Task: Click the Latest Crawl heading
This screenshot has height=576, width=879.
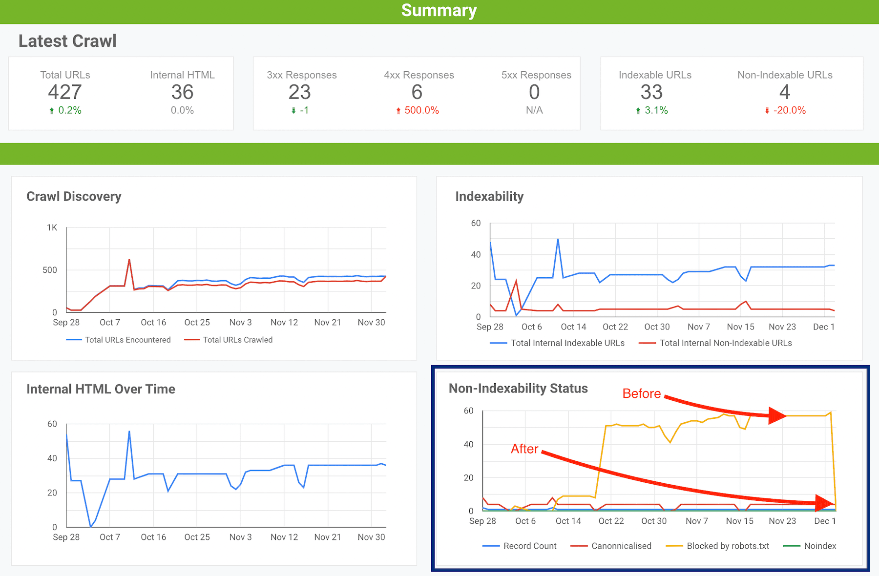Action: (67, 41)
